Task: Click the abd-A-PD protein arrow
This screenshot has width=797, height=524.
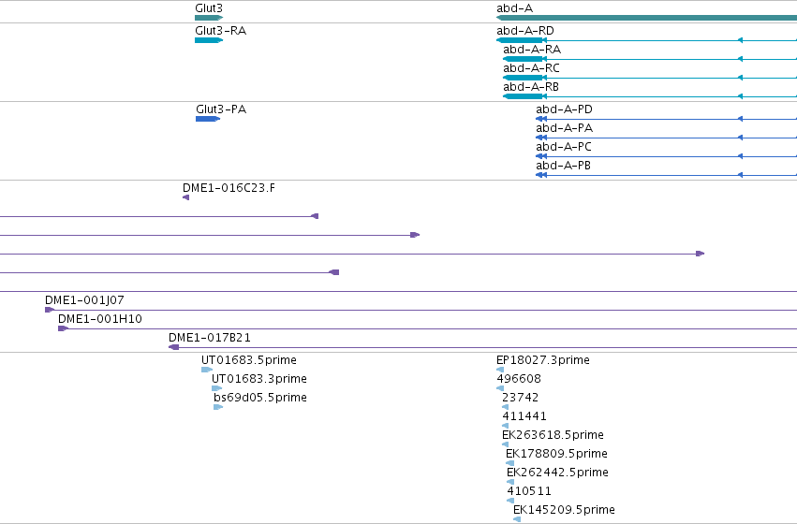Action: click(541, 119)
